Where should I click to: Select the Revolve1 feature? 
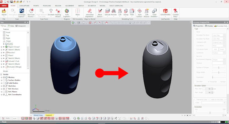coord(11,53)
